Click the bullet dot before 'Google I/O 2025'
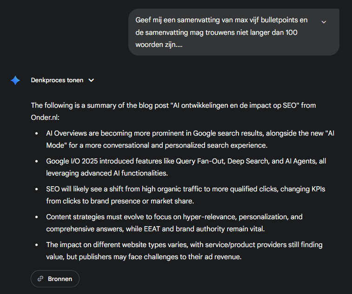Viewport: 352px width, 294px height. pyautogui.click(x=37, y=162)
